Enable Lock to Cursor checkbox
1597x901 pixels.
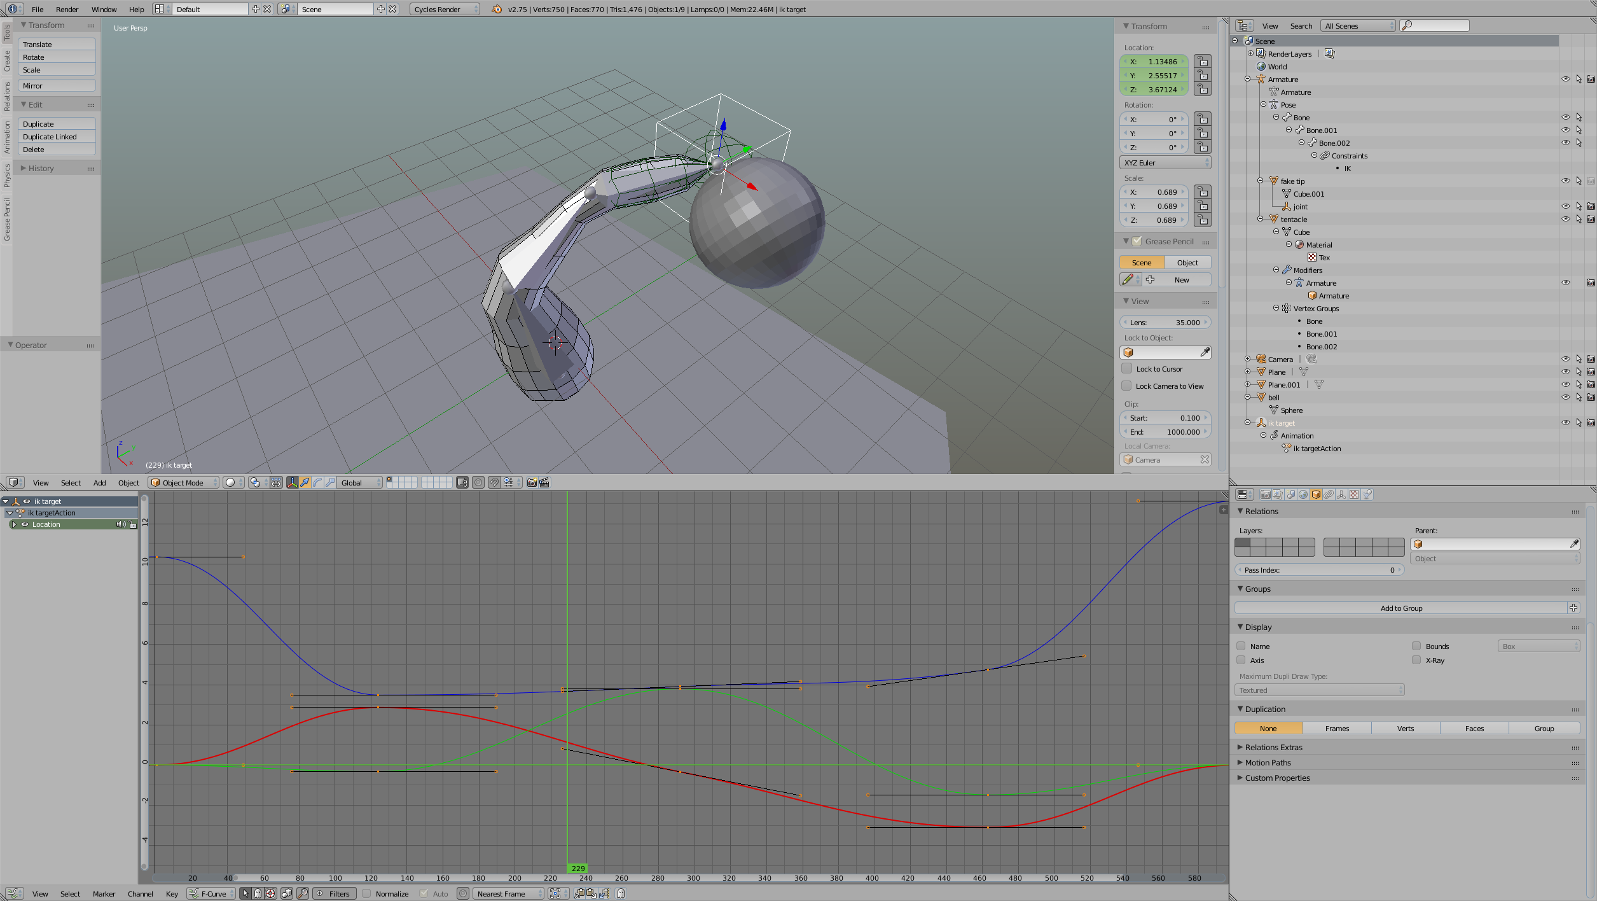pos(1126,368)
